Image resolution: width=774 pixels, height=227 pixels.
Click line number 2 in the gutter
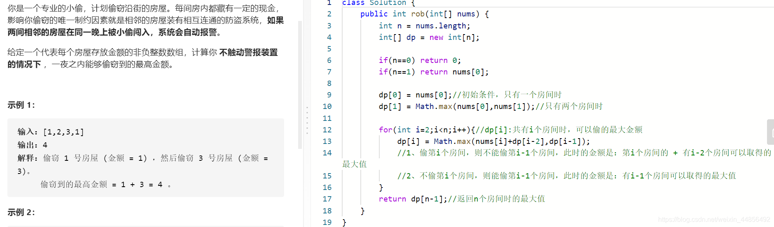pyautogui.click(x=329, y=14)
